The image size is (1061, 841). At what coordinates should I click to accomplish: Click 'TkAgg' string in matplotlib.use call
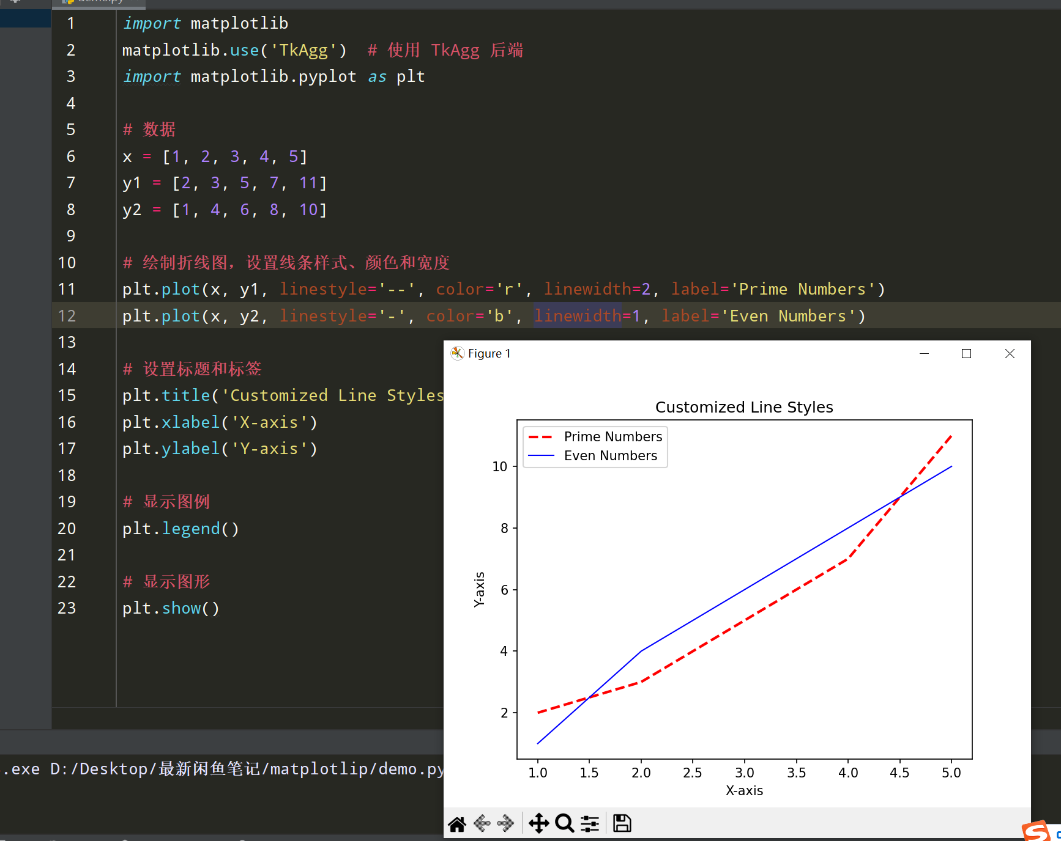[303, 50]
